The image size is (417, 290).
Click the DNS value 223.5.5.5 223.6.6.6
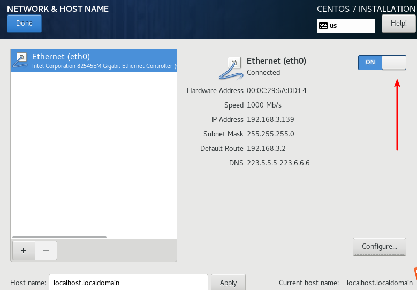[278, 163]
